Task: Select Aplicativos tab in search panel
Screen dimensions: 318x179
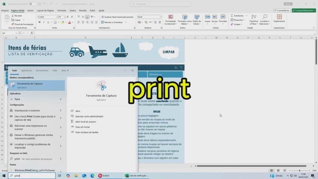Action: click(x=26, y=71)
